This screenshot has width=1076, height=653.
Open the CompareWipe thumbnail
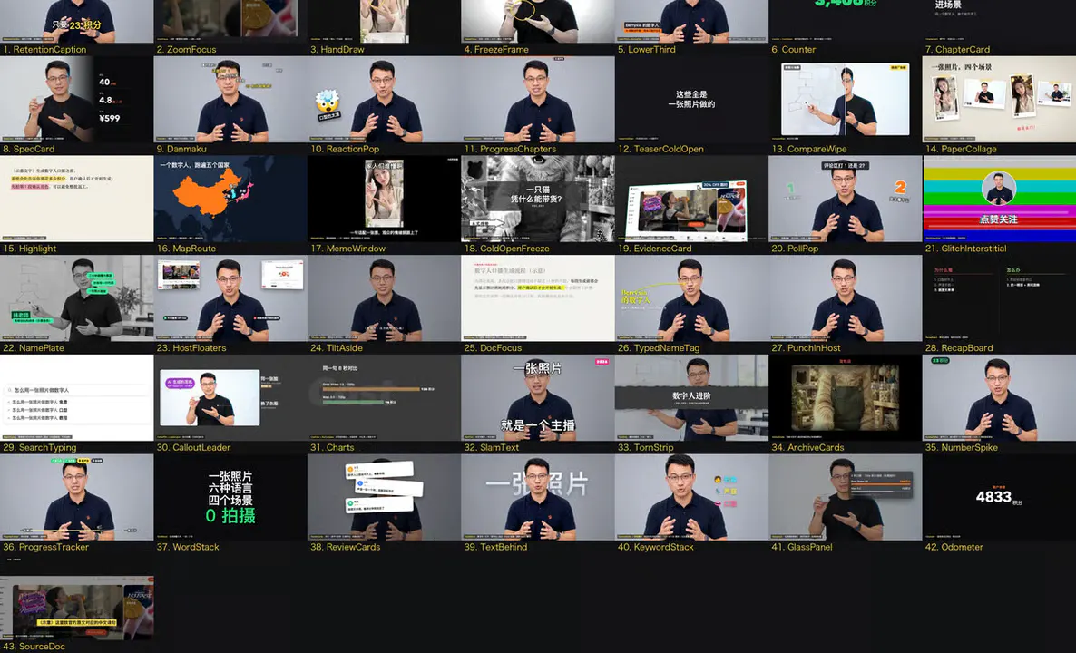[846, 99]
